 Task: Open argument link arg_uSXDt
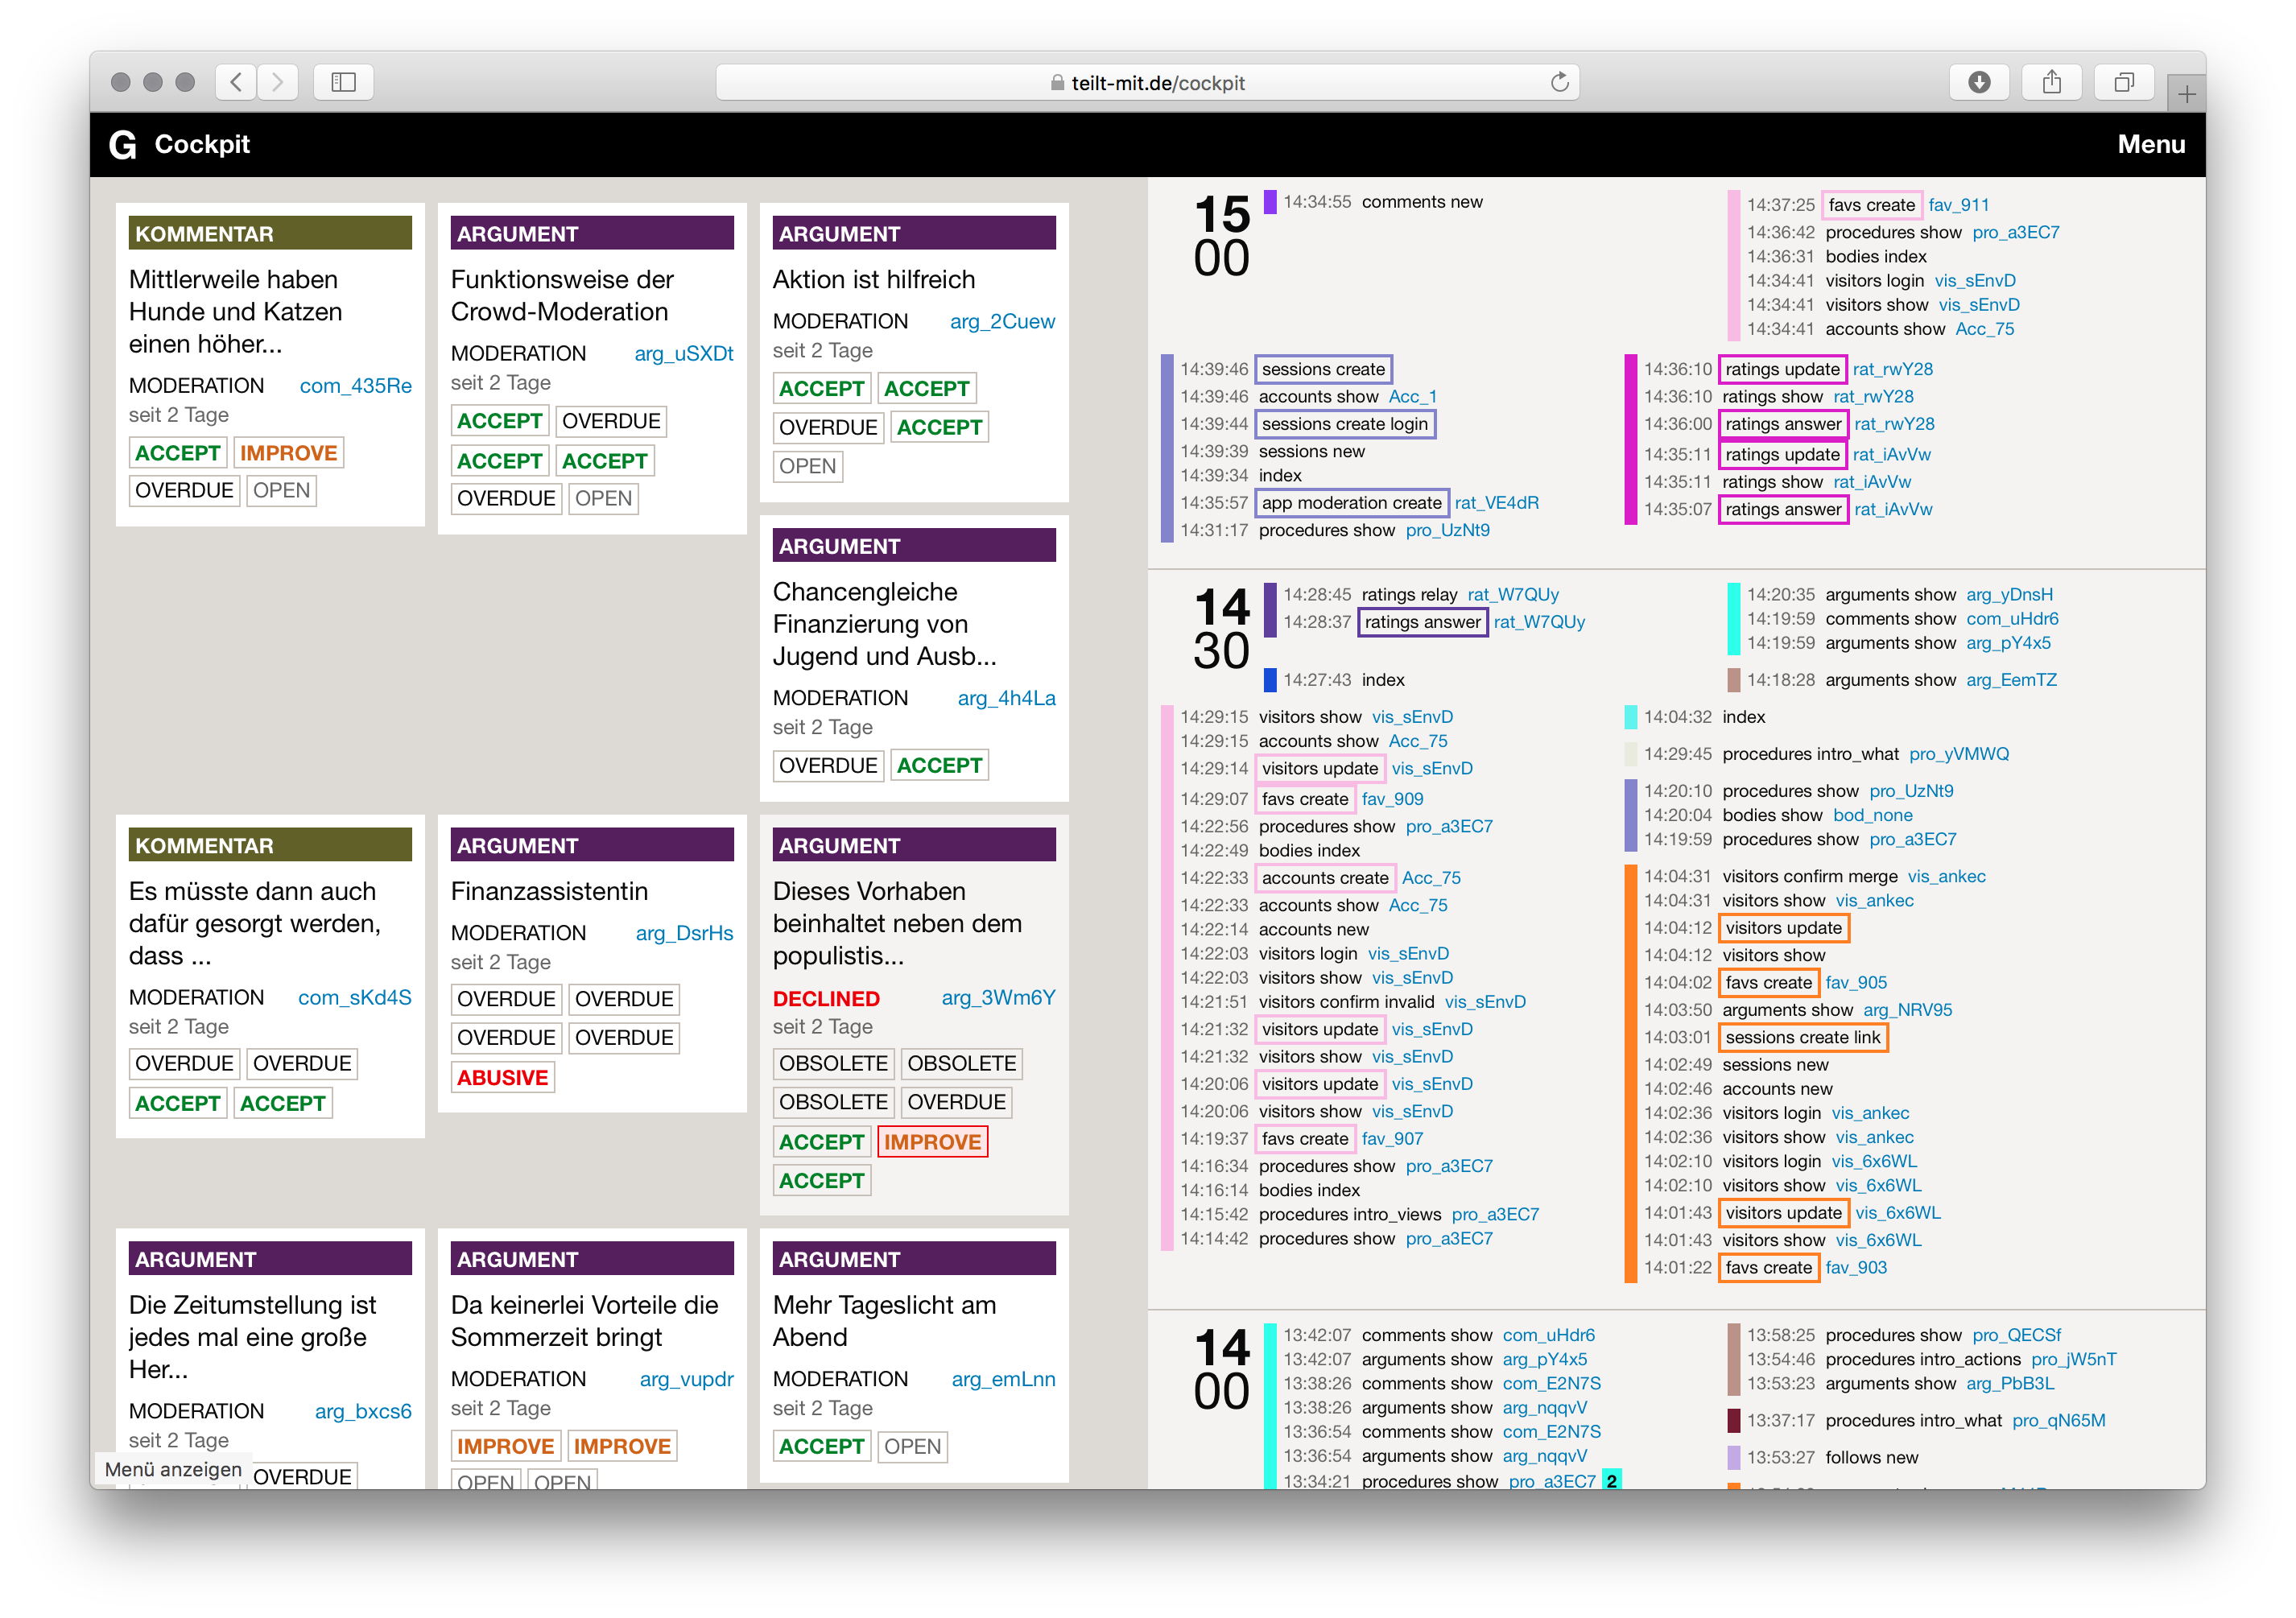(x=683, y=354)
